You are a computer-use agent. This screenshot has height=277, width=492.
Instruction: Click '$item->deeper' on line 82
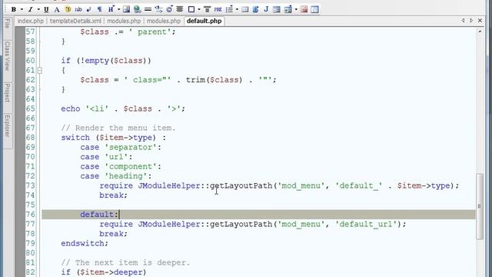[x=113, y=272]
